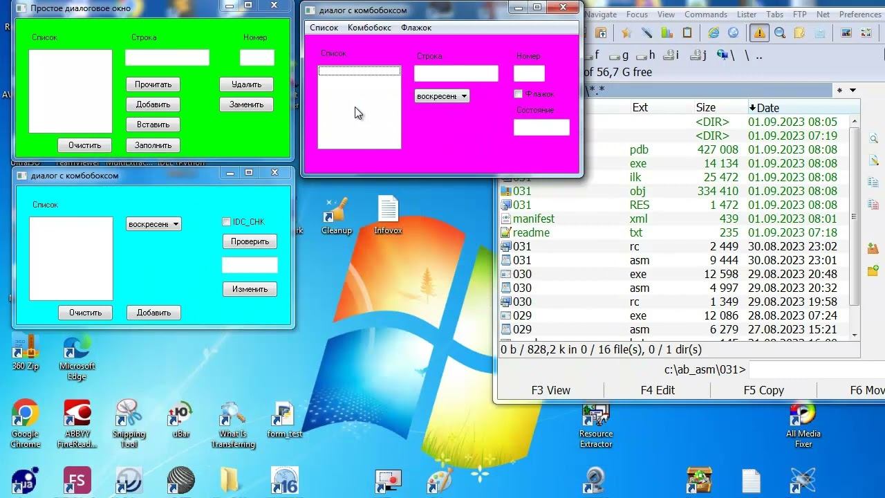This screenshot has height=498, width=885.
Task: Click the Состояние text field in magenta dialog
Action: point(541,127)
